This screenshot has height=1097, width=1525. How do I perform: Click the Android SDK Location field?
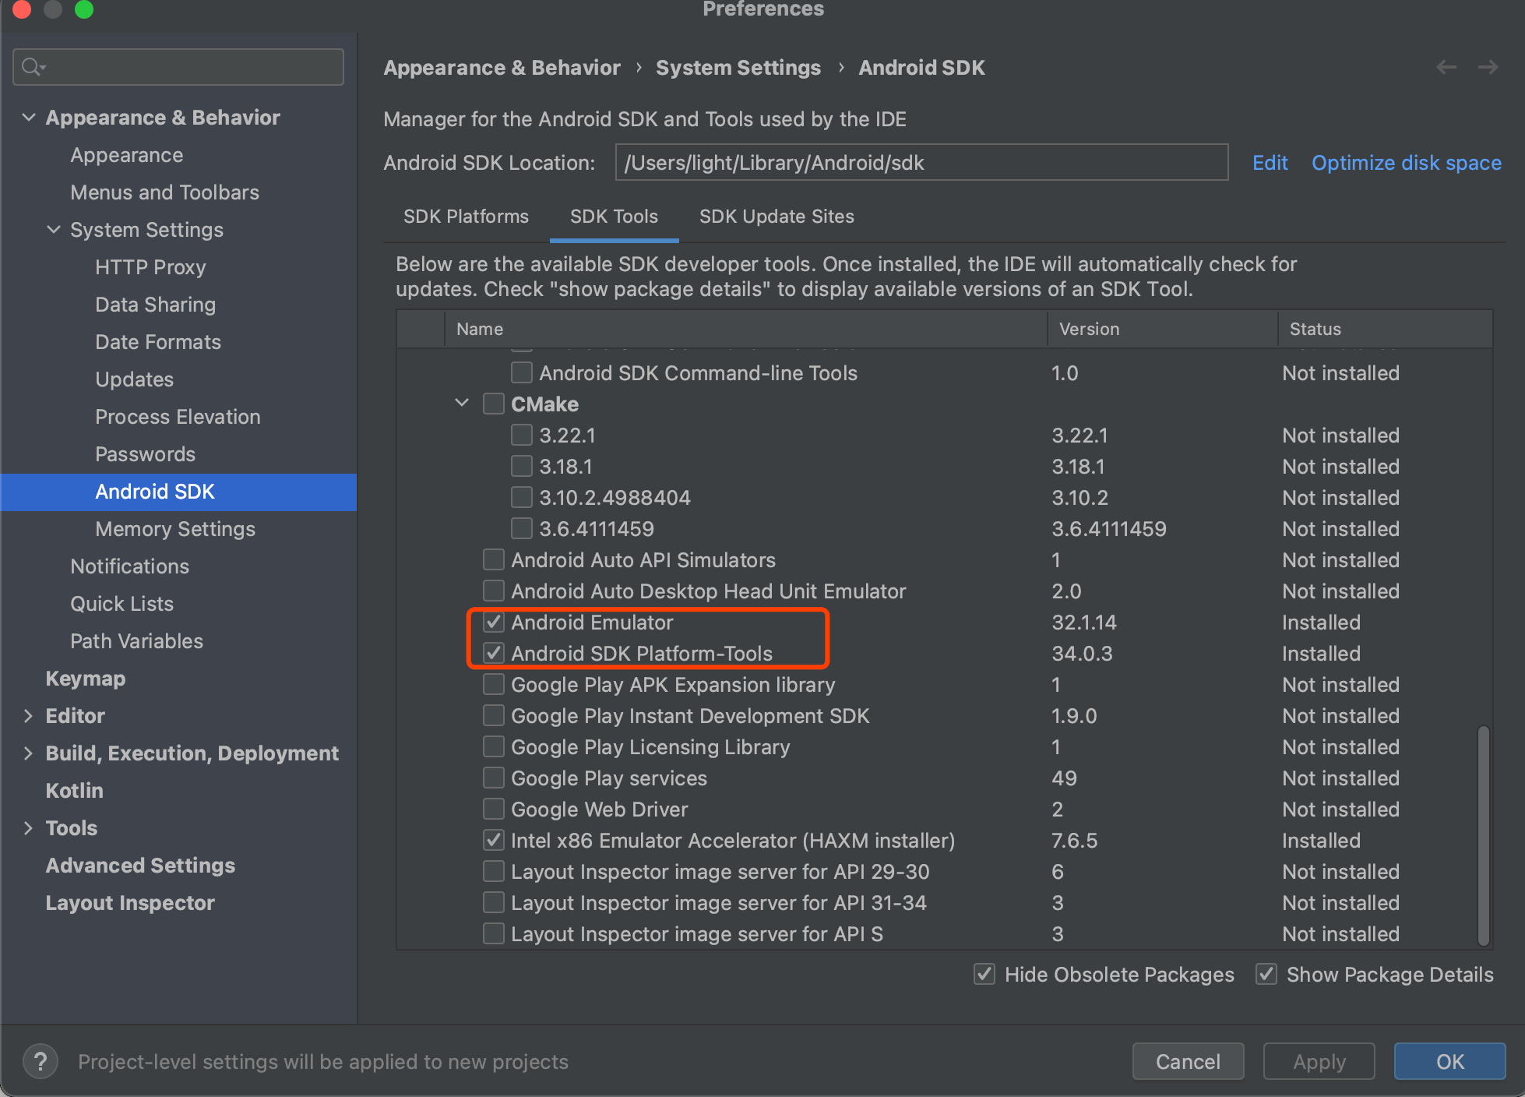(921, 163)
